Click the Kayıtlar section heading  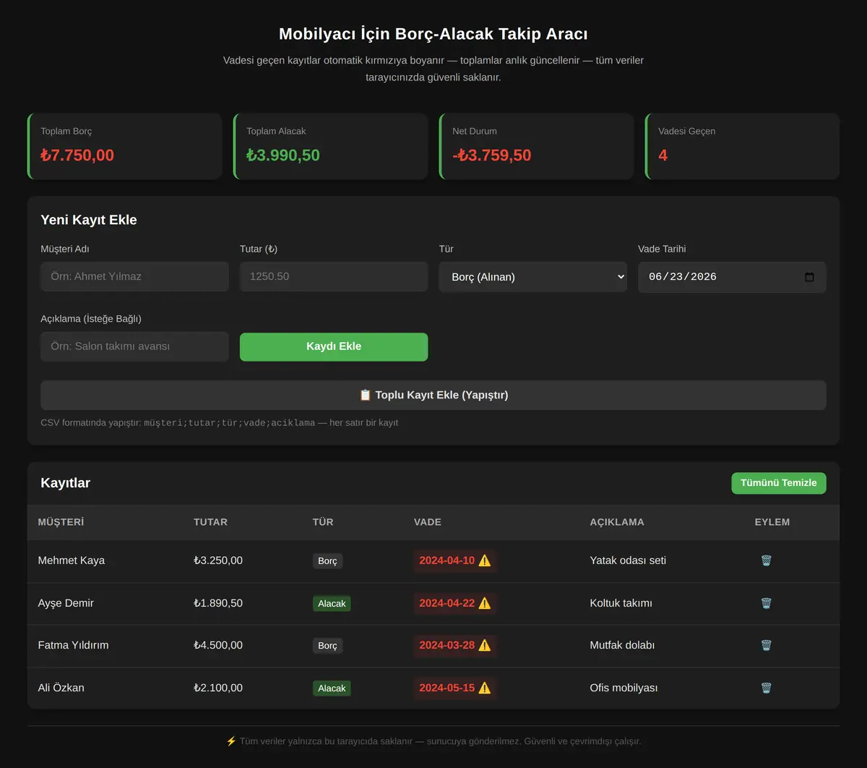(65, 483)
